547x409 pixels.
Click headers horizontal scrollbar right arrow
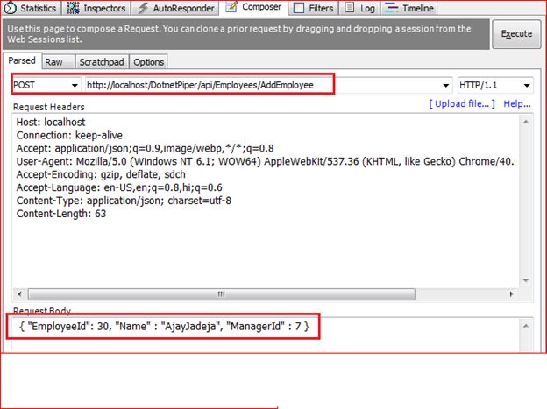pyautogui.click(x=511, y=294)
